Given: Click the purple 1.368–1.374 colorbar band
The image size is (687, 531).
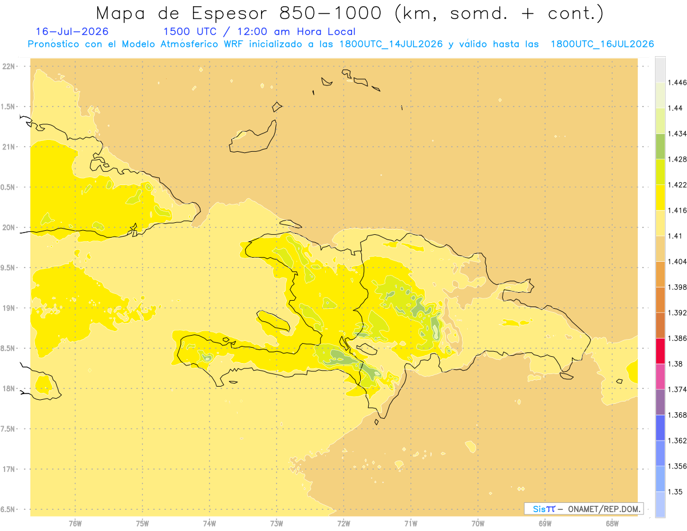Looking at the screenshot, I should pos(660,402).
